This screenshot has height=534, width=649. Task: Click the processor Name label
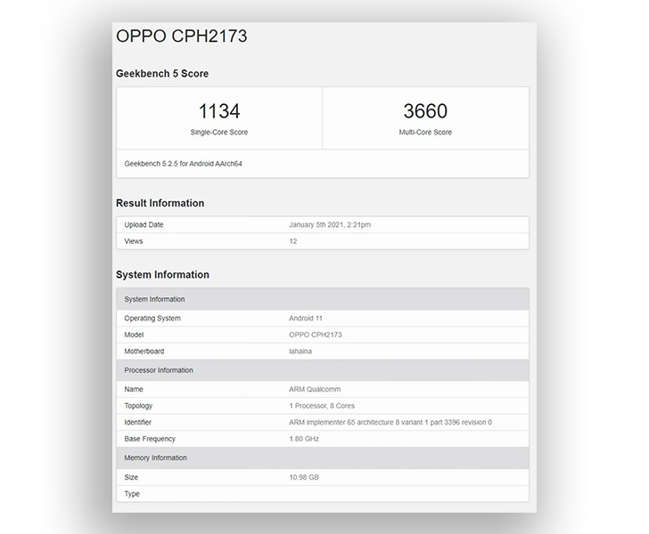pos(134,389)
